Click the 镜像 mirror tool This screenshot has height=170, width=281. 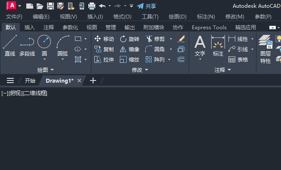(x=130, y=49)
